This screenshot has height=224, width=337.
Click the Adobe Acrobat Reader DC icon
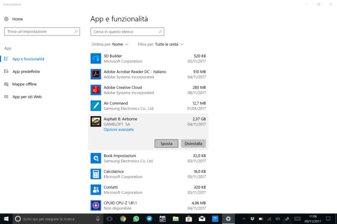[96, 74]
